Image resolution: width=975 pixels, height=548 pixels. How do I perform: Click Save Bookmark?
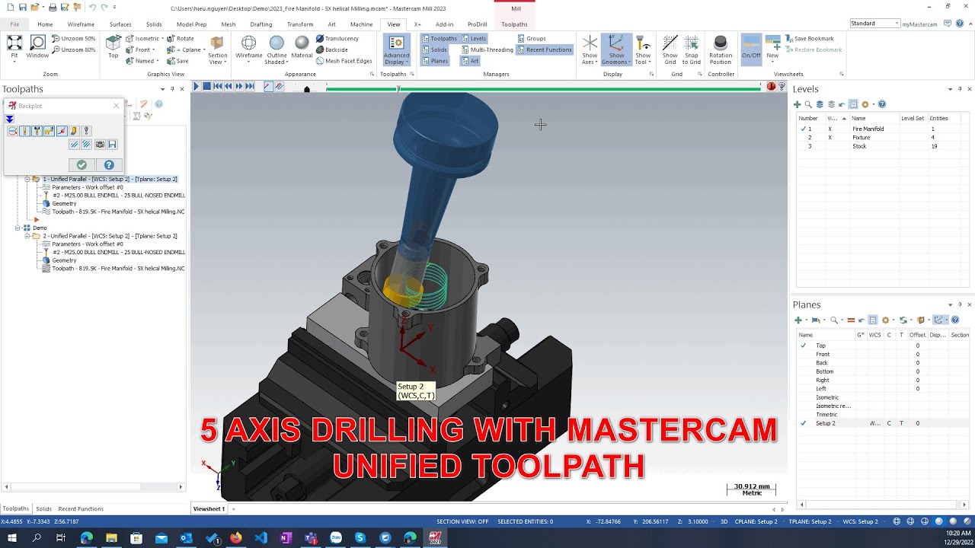[809, 38]
